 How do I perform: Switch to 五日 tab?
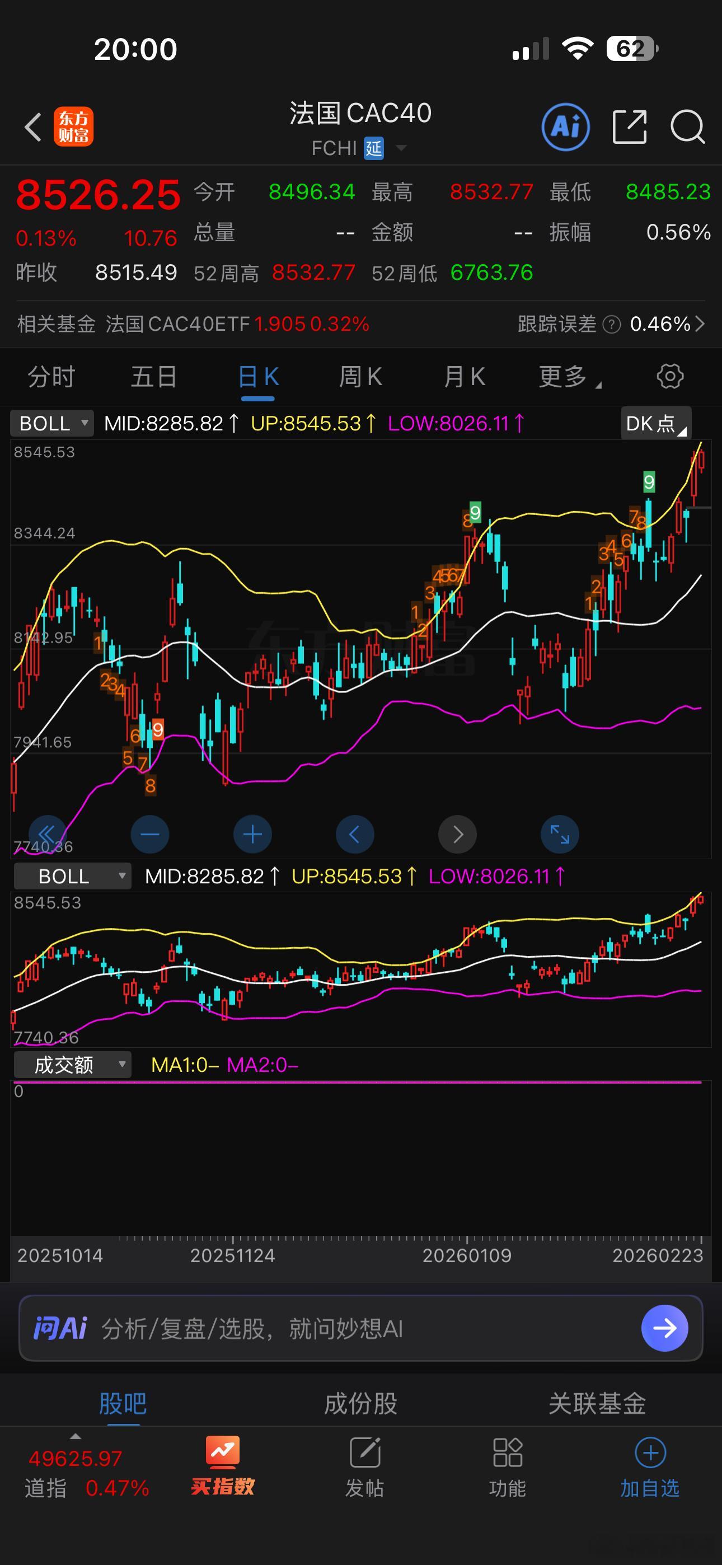[x=154, y=377]
